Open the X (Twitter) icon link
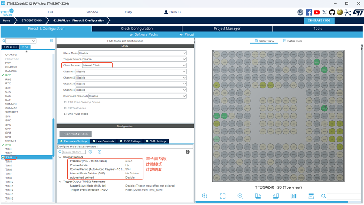This screenshot has height=205, width=364. click(x=324, y=12)
